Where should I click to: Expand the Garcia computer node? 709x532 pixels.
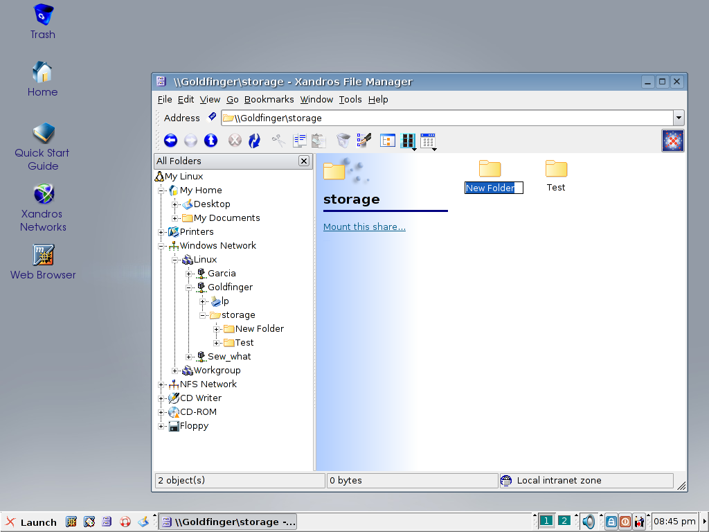pyautogui.click(x=189, y=274)
